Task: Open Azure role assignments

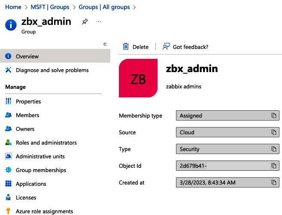Action: [x=44, y=212]
